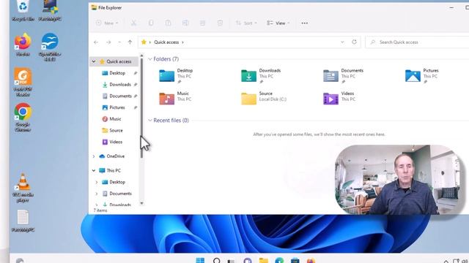Go up one level arrow
The image size is (469, 263).
[130, 42]
